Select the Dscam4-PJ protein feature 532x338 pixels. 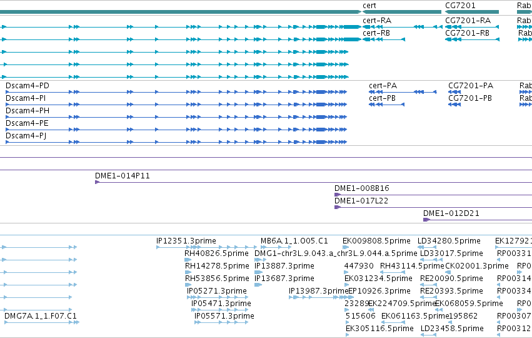[x=26, y=136]
